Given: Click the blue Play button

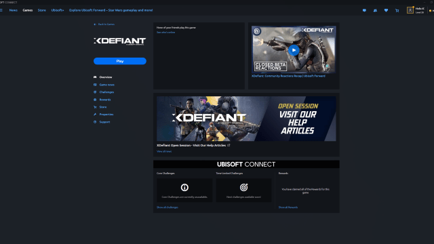Looking at the screenshot, I should (120, 61).
